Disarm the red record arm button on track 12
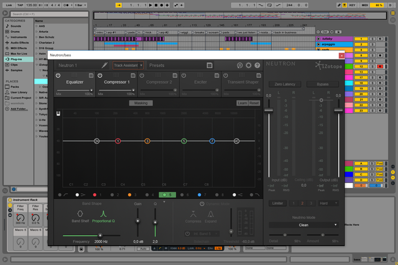398x265 pixels. (x=380, y=66)
